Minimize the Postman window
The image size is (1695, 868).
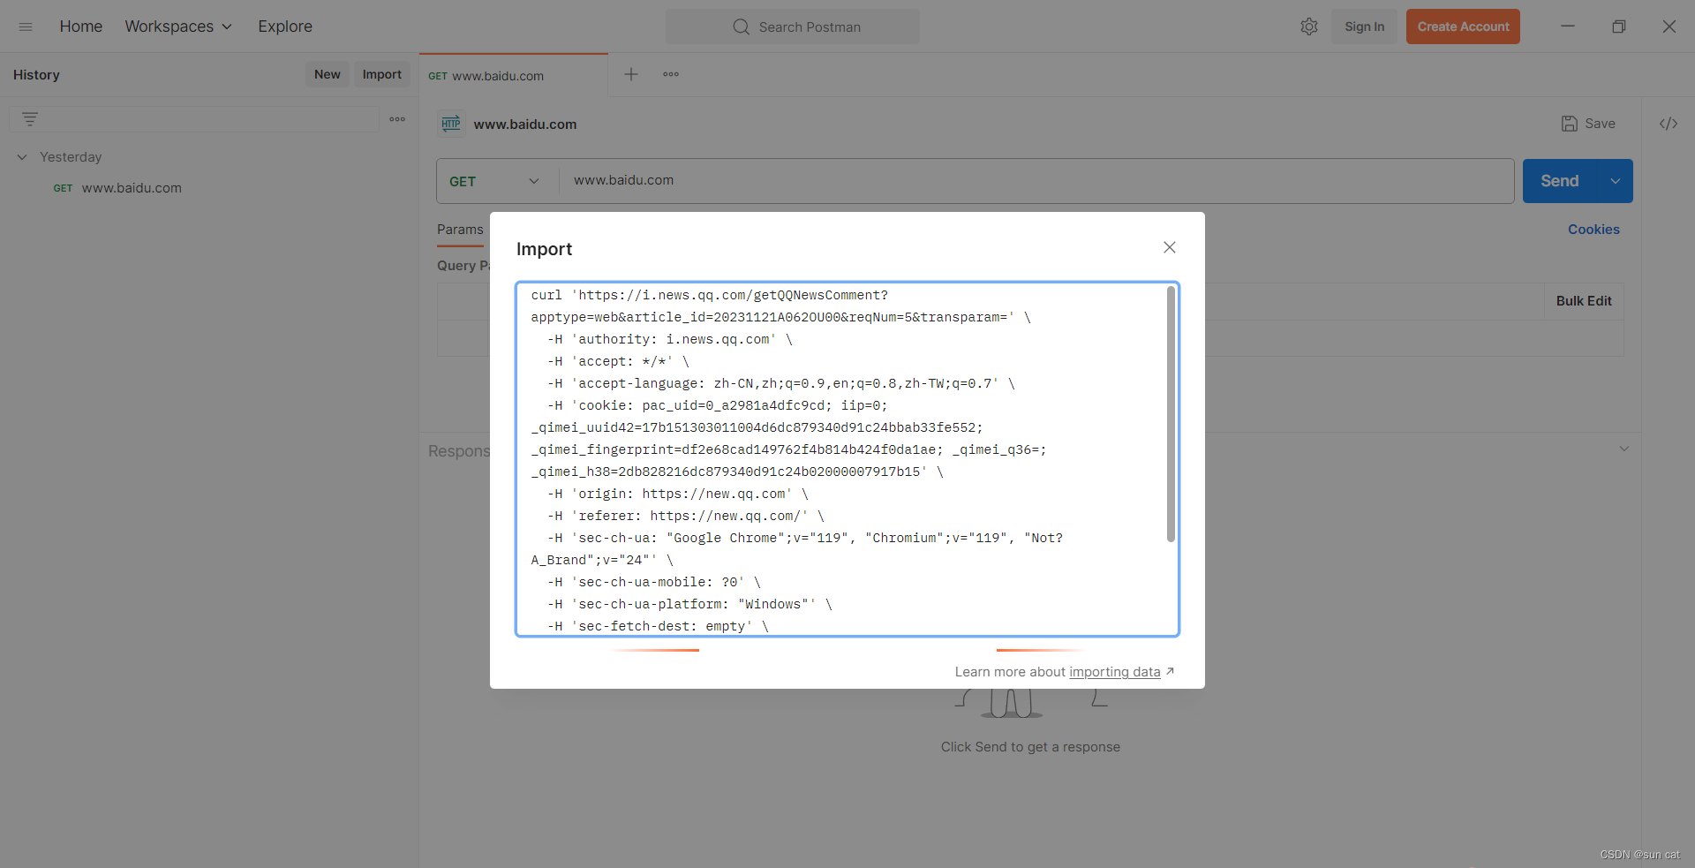click(x=1568, y=26)
